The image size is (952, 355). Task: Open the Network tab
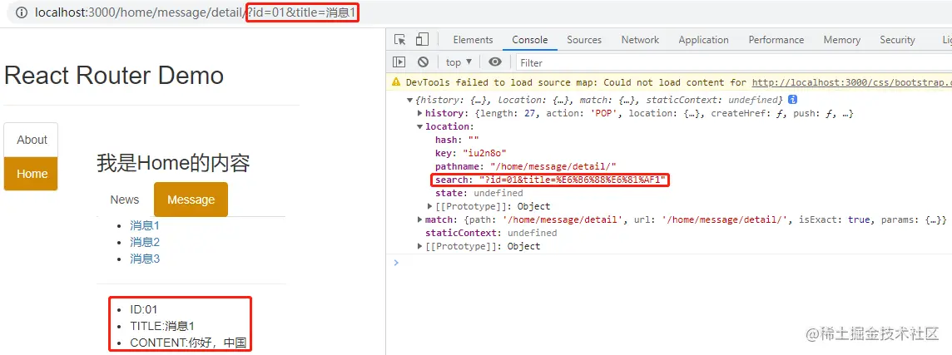coord(640,40)
